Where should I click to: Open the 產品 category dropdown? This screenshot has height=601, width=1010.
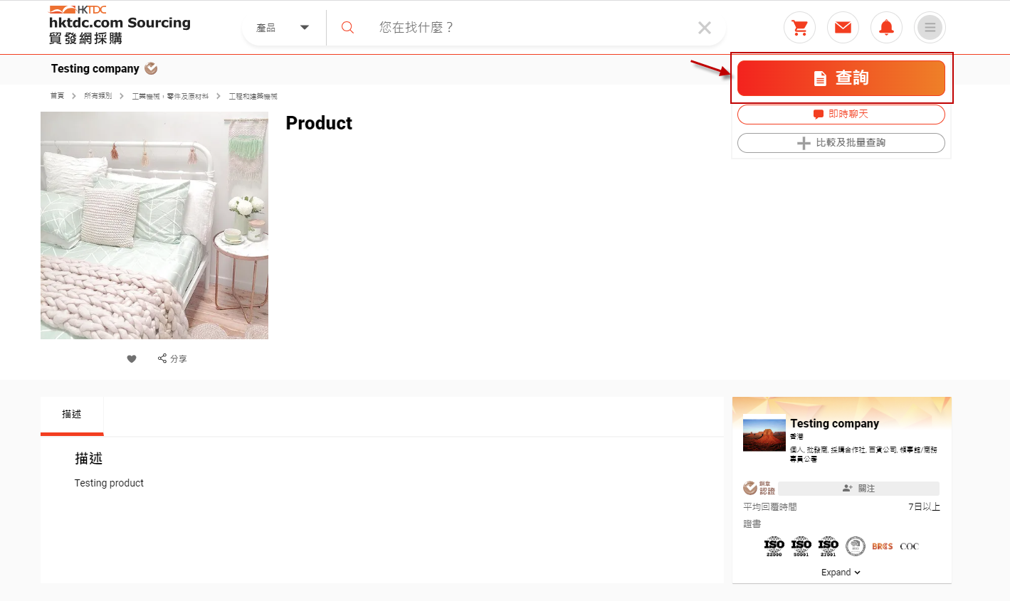tap(283, 28)
